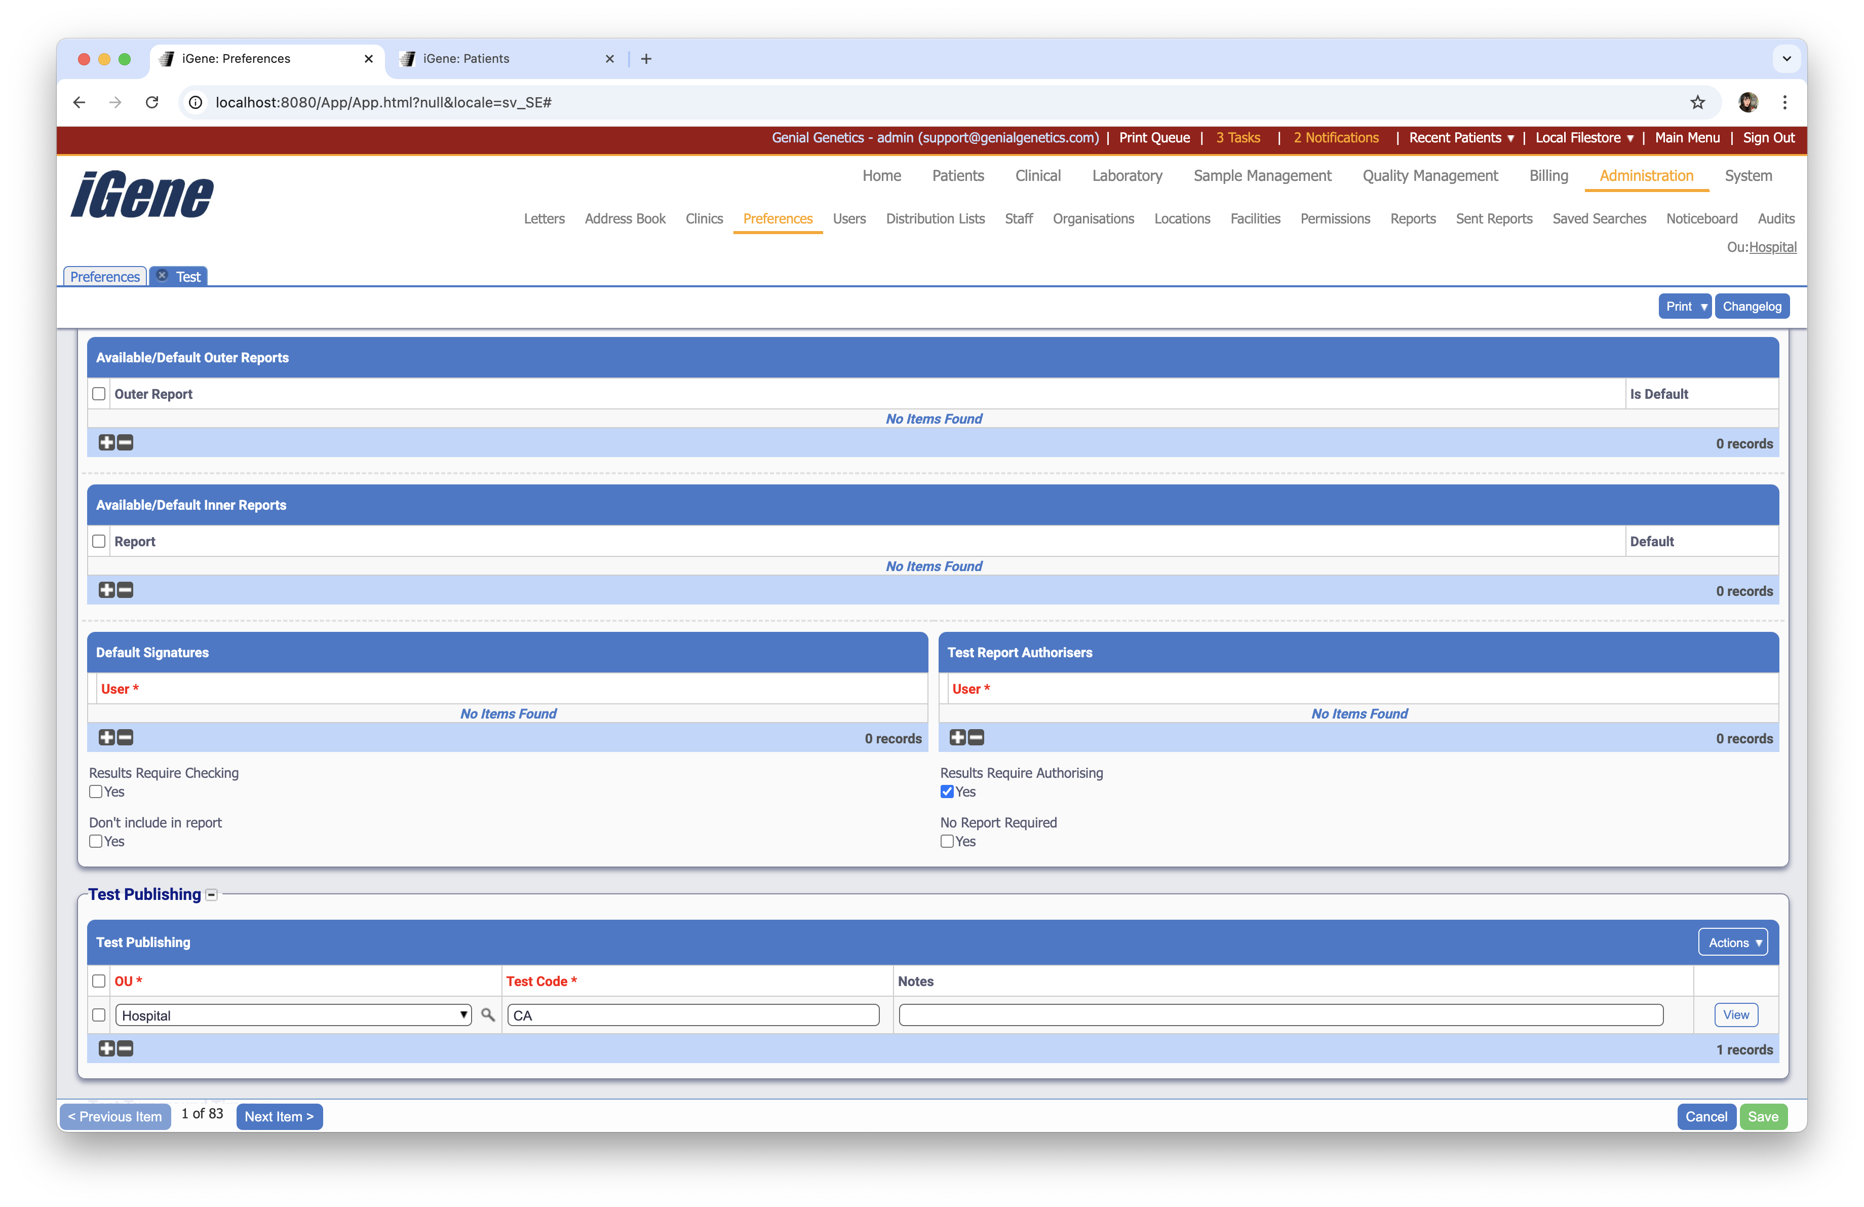
Task: Select the Hospital row checkbox in Test Publishing
Action: click(99, 1015)
